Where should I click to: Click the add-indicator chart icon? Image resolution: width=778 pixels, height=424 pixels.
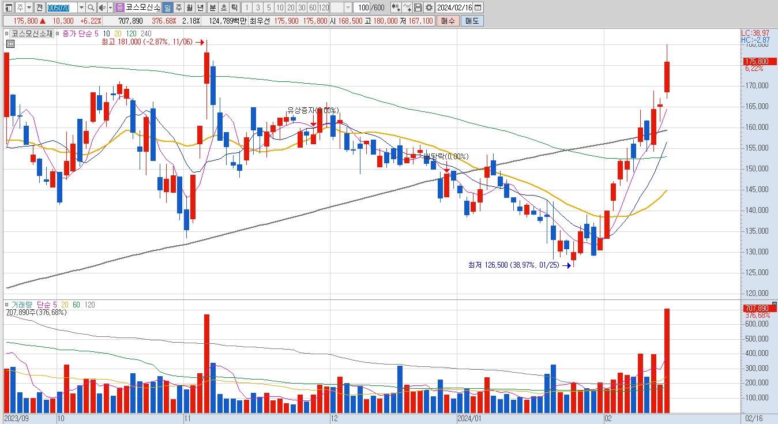pos(396,7)
